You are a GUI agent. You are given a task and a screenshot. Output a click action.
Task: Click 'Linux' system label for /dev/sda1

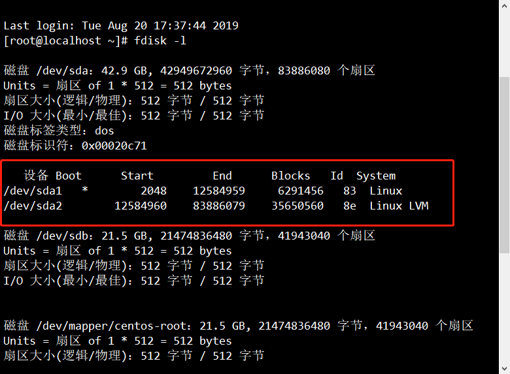pyautogui.click(x=386, y=191)
